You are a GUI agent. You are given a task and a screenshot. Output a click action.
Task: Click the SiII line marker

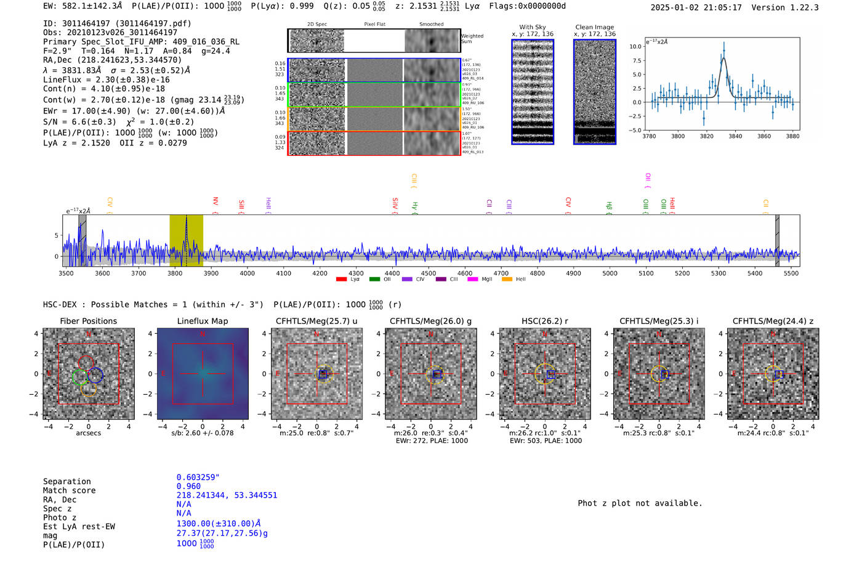[241, 207]
